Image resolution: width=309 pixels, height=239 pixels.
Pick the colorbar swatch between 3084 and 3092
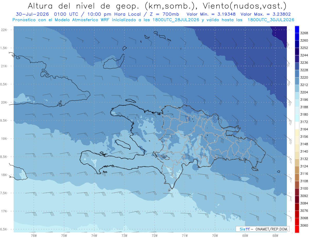tap(297, 200)
